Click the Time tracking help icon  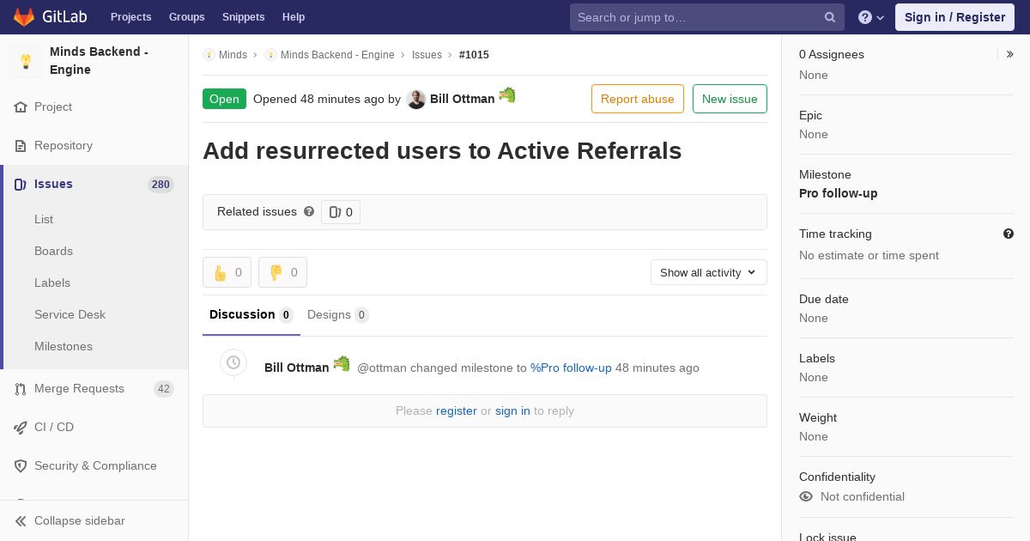tap(1009, 234)
